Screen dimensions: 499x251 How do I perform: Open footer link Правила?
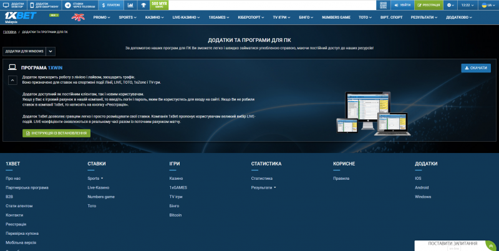tap(341, 179)
